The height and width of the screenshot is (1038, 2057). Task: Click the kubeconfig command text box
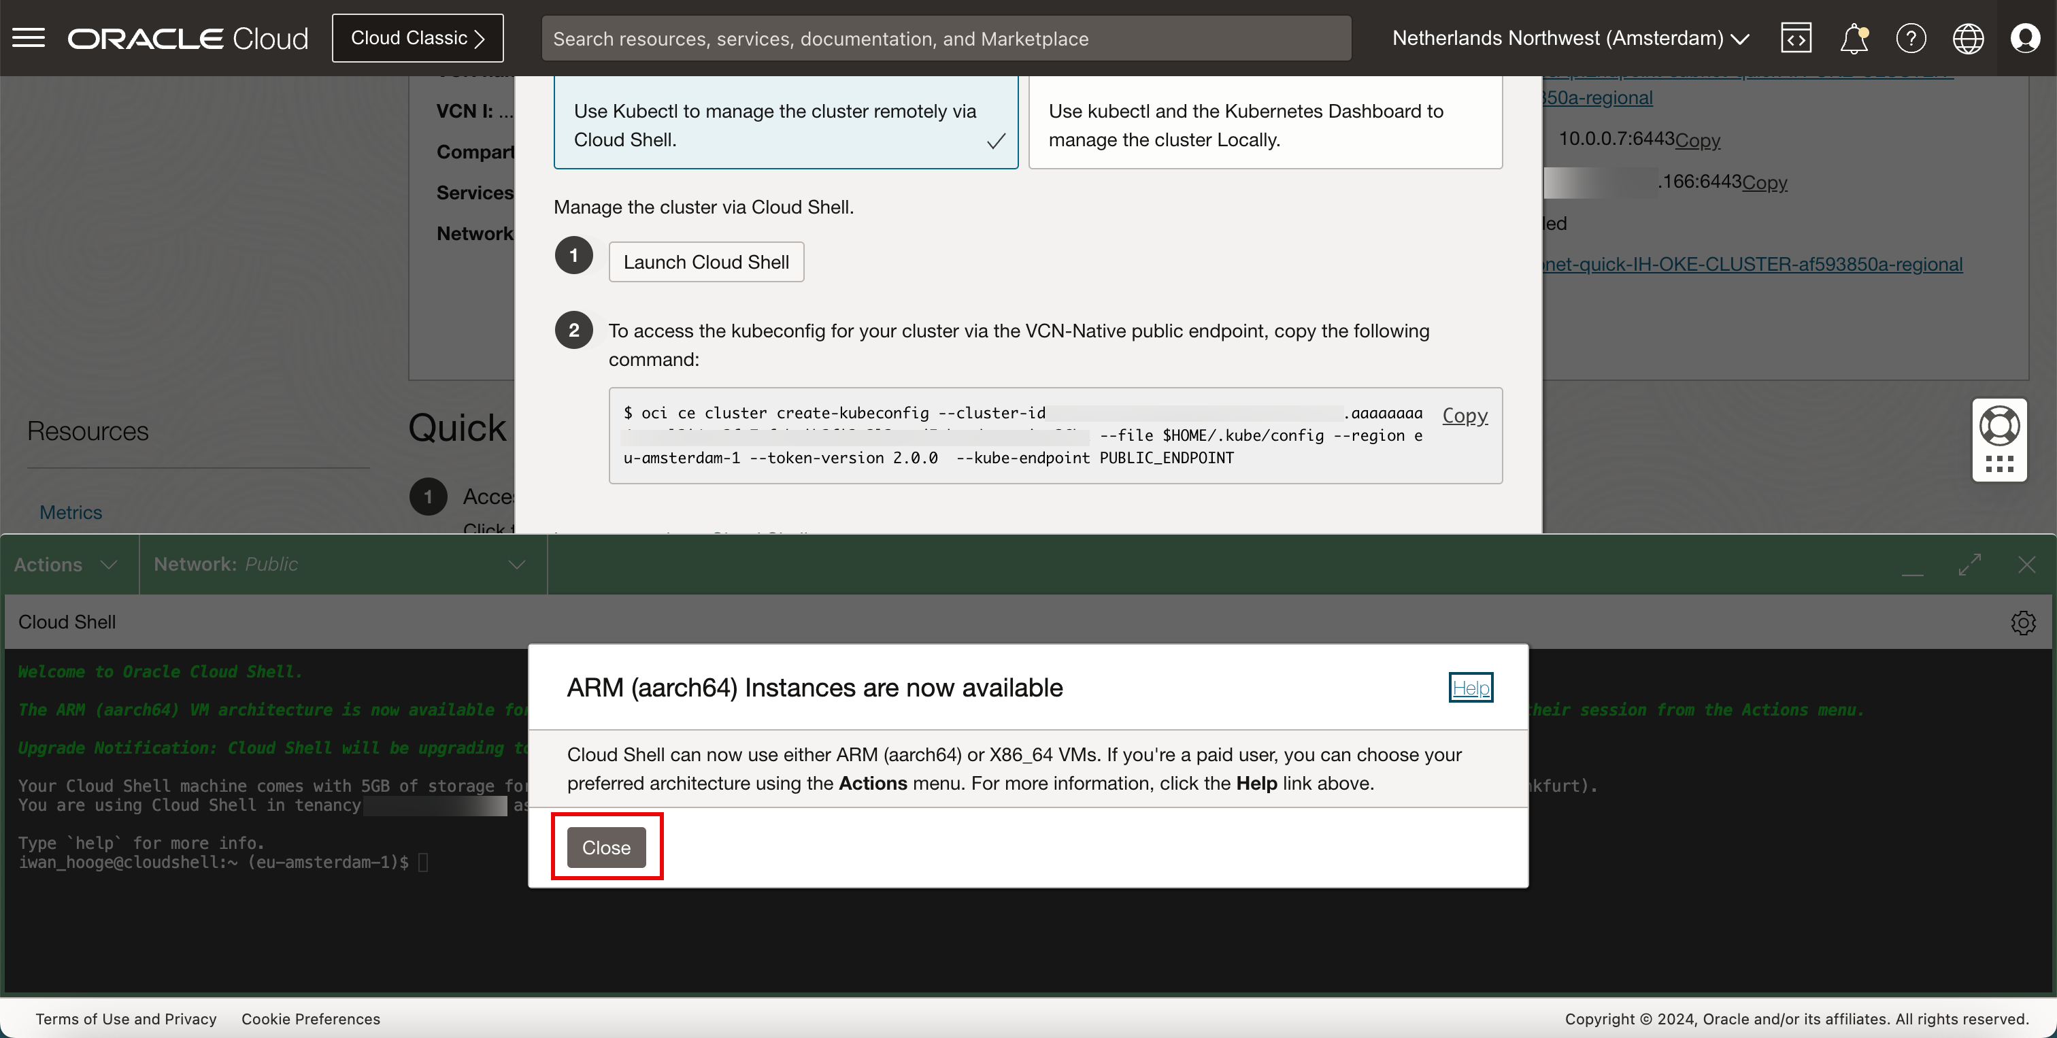(x=1056, y=435)
